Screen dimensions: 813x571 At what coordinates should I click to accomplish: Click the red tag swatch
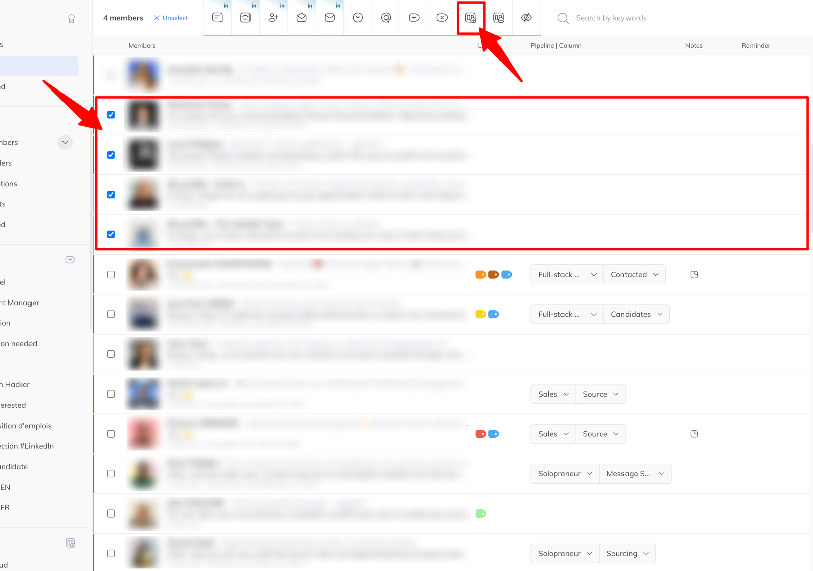point(481,434)
